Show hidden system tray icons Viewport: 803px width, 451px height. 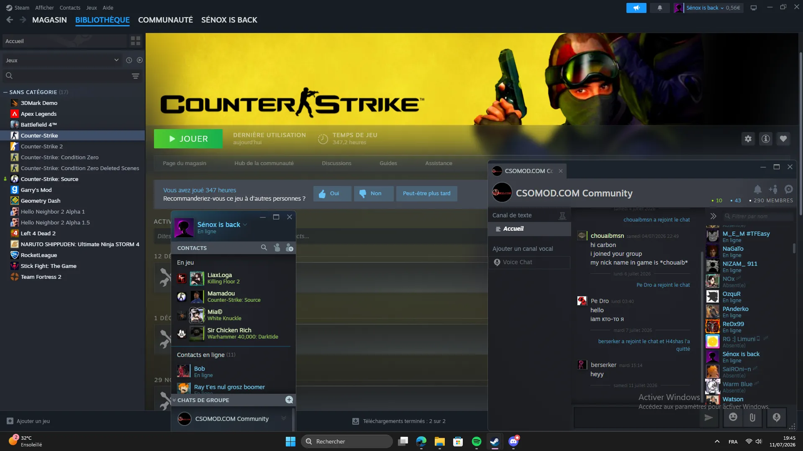click(x=717, y=441)
